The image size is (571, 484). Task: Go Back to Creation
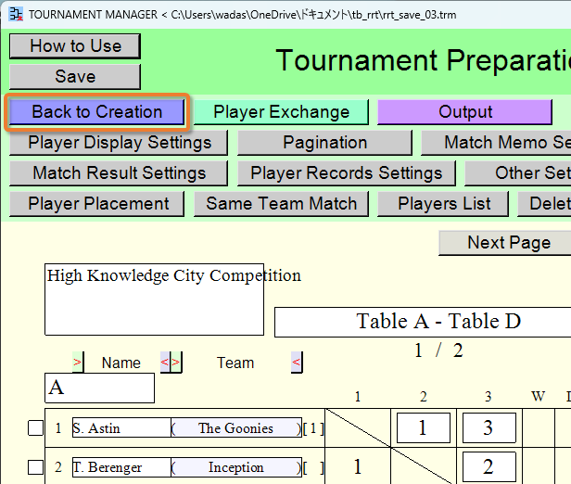coord(96,112)
